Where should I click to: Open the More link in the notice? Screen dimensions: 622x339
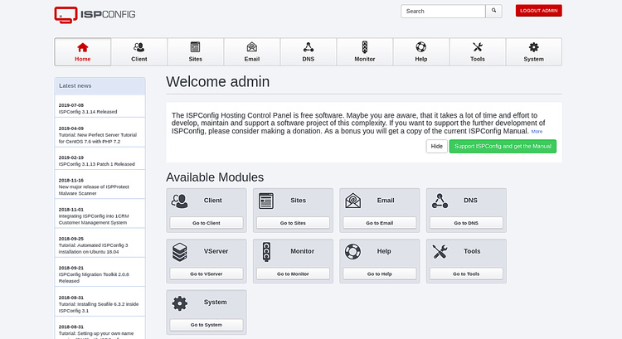(537, 132)
